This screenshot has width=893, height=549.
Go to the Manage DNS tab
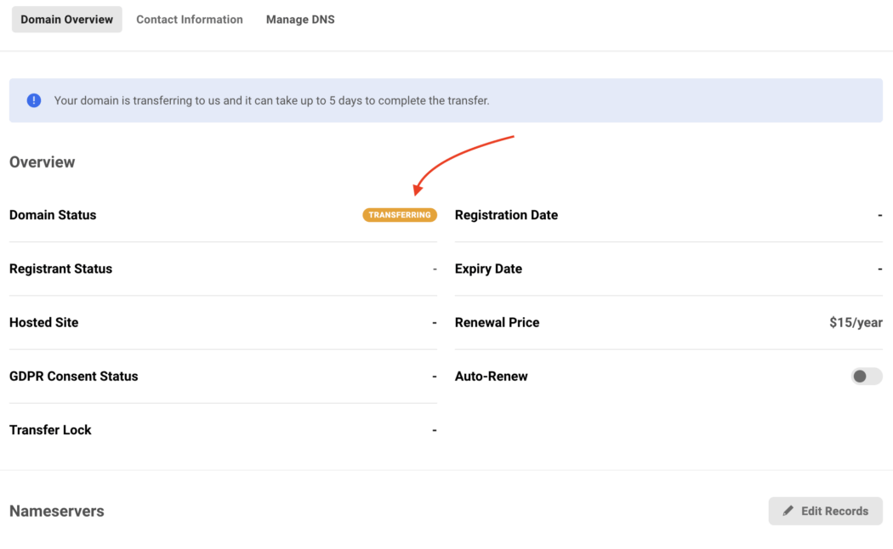(x=300, y=20)
